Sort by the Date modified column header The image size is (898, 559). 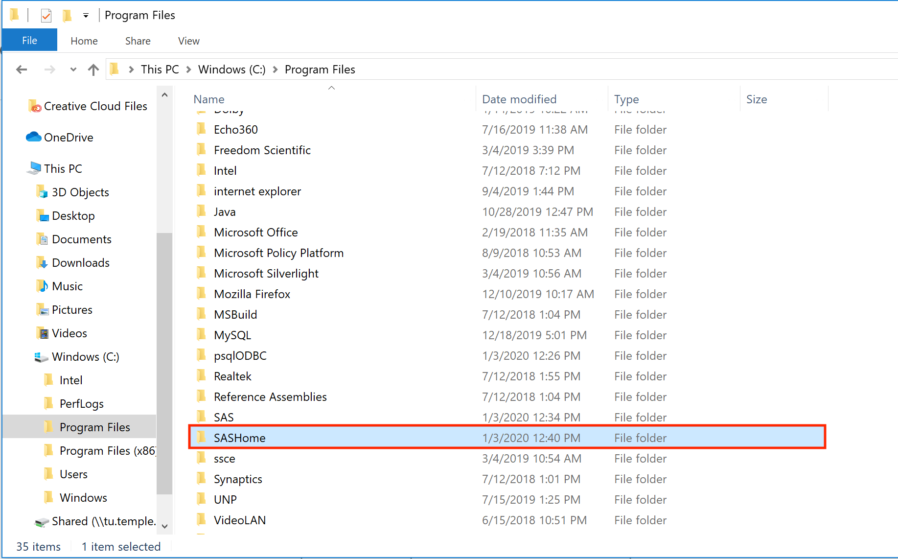point(519,99)
